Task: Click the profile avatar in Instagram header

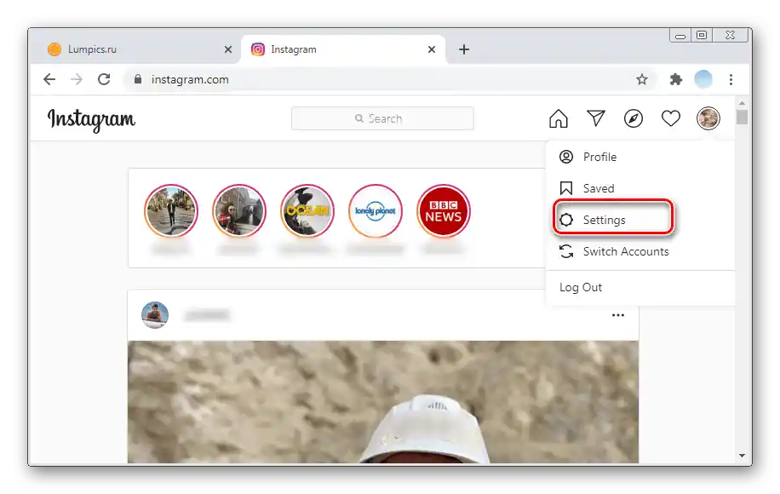Action: click(708, 118)
